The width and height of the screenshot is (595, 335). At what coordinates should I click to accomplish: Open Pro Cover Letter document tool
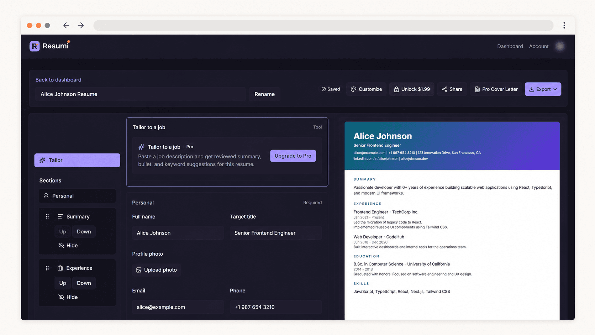[496, 89]
